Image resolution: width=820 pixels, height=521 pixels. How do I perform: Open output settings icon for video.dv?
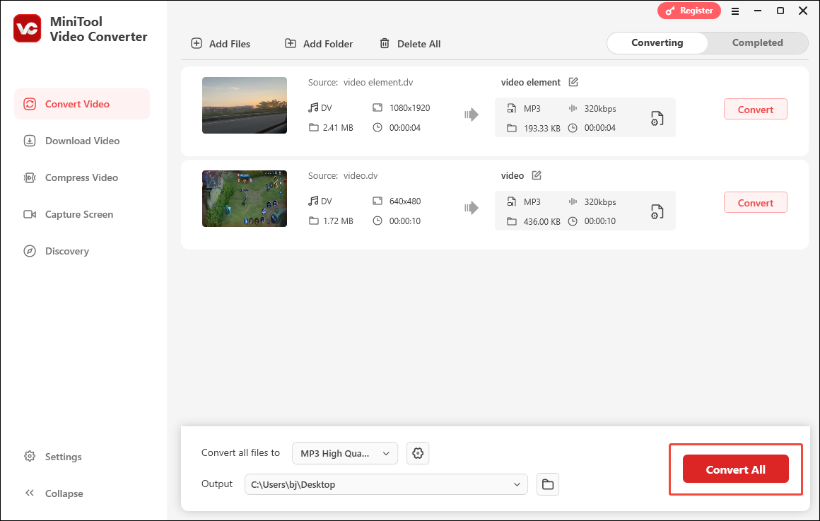click(657, 211)
